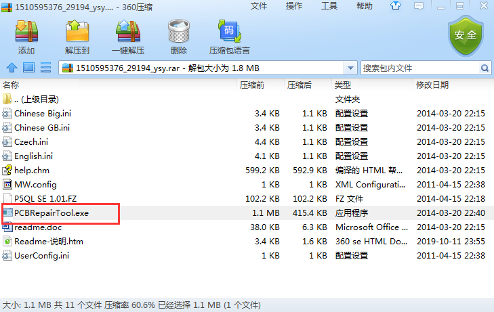Switch to large icon view mode
Screen dimensions: 494x312
tap(28, 67)
